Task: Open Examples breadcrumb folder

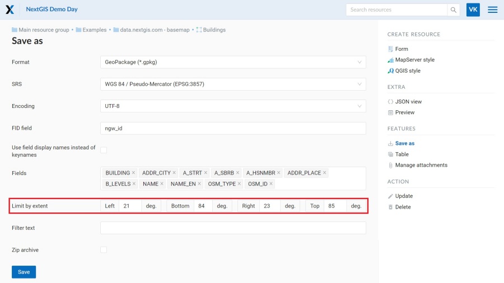Action: (x=95, y=30)
